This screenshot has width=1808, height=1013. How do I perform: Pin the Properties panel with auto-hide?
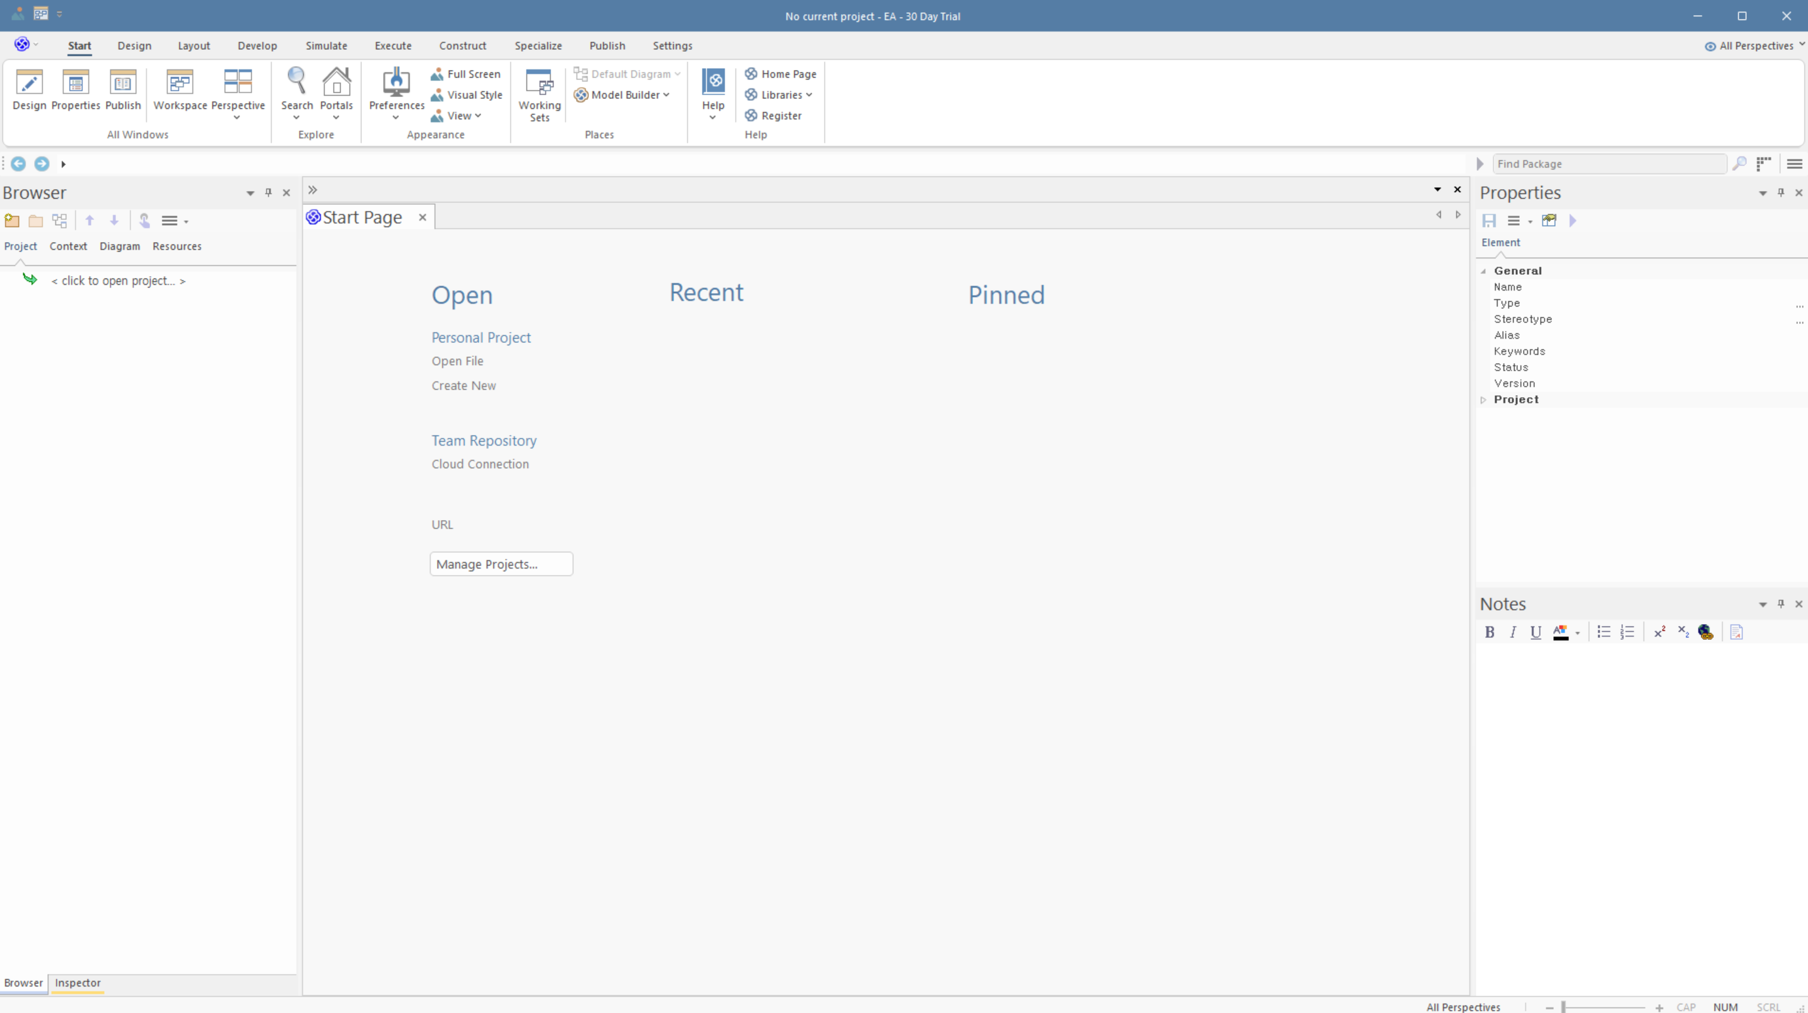pos(1781,193)
